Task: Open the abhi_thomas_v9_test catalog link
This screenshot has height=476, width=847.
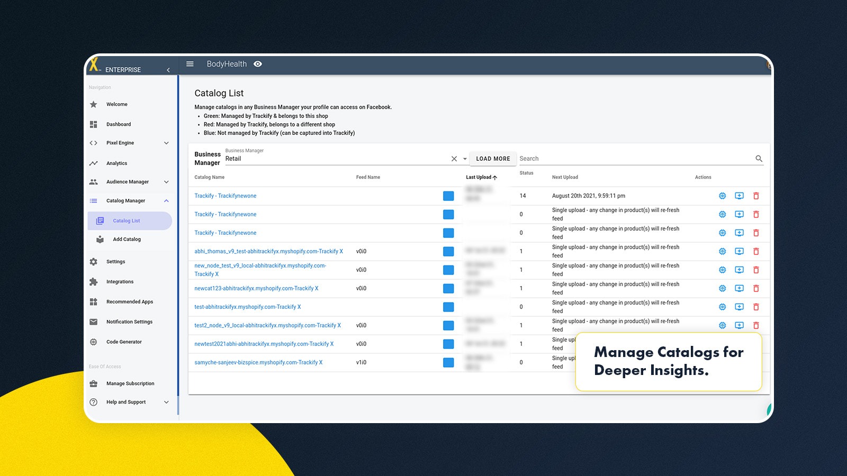Action: coord(268,251)
